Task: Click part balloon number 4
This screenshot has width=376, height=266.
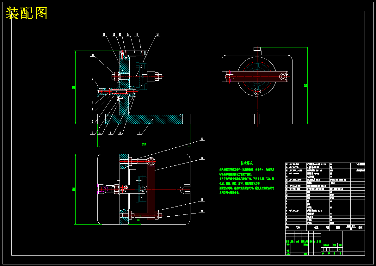Action: click(x=100, y=133)
